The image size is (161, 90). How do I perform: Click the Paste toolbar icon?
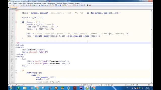click(x=31, y=5)
